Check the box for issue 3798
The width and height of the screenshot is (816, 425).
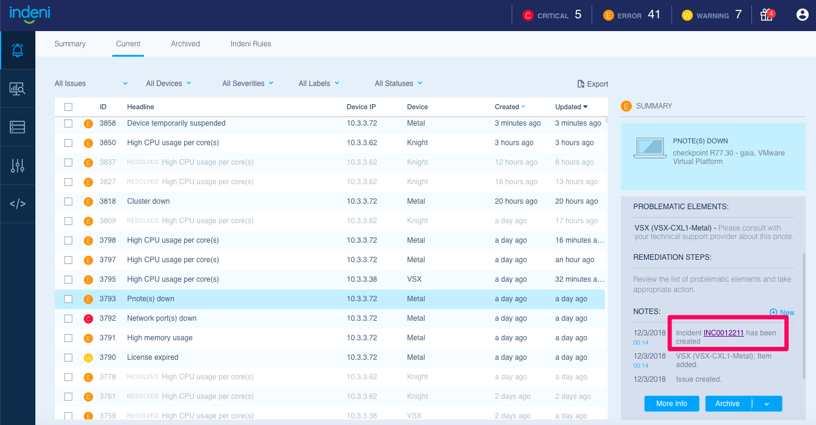click(x=68, y=240)
